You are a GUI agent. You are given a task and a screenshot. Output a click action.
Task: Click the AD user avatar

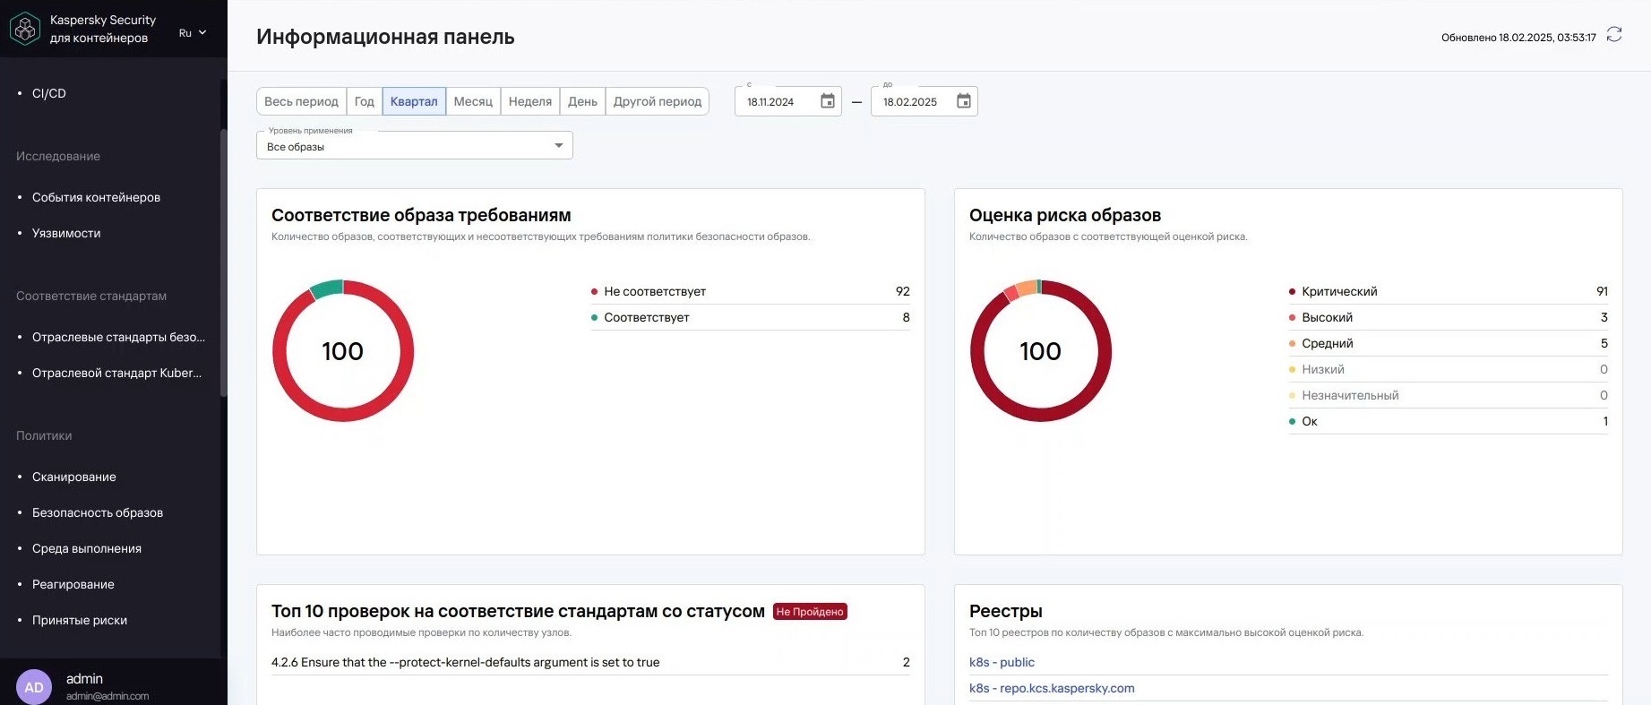[x=34, y=687]
